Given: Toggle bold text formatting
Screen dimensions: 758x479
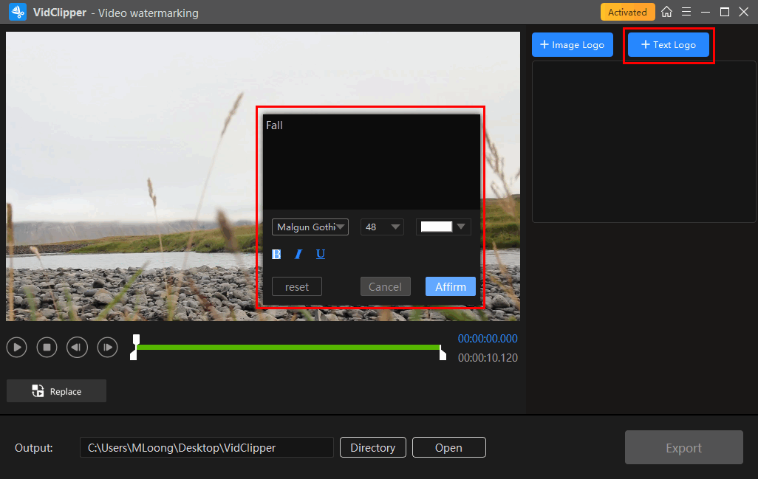Looking at the screenshot, I should [x=276, y=254].
